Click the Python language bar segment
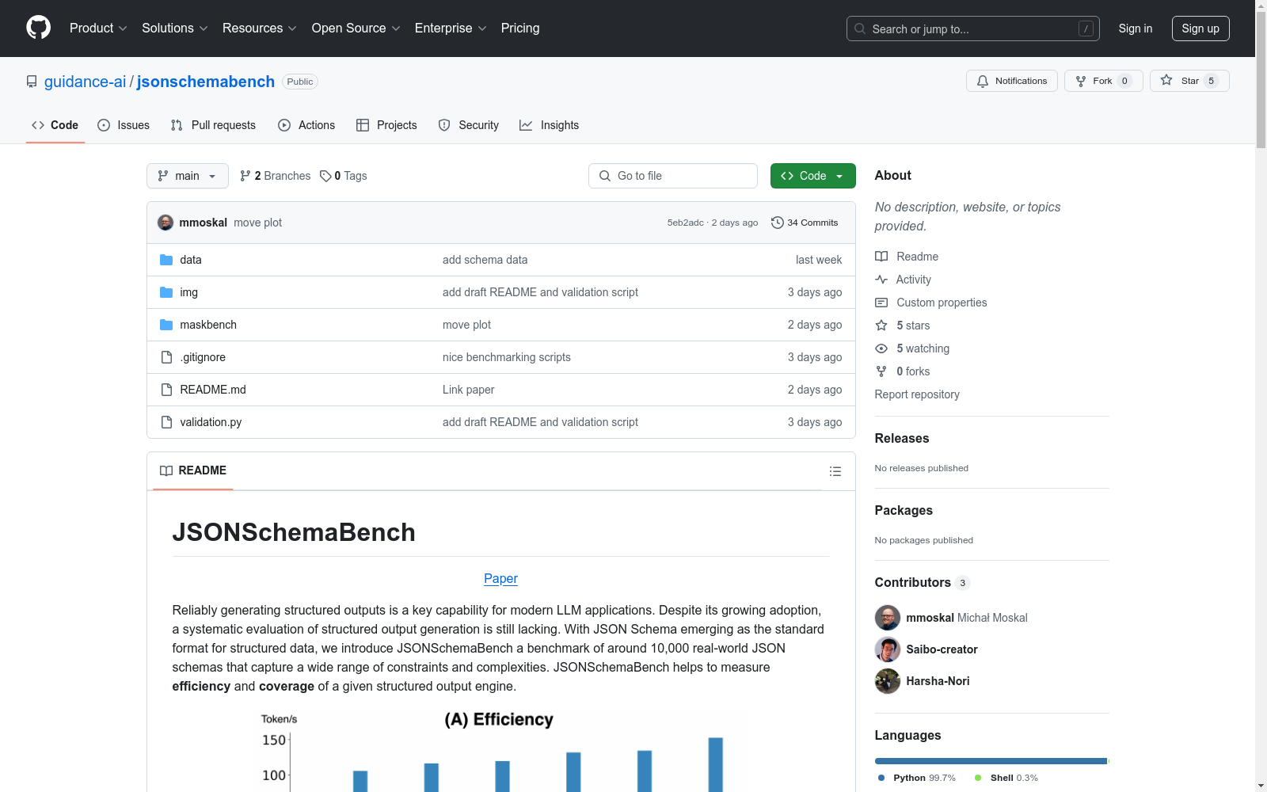The image size is (1267, 792). [x=991, y=761]
